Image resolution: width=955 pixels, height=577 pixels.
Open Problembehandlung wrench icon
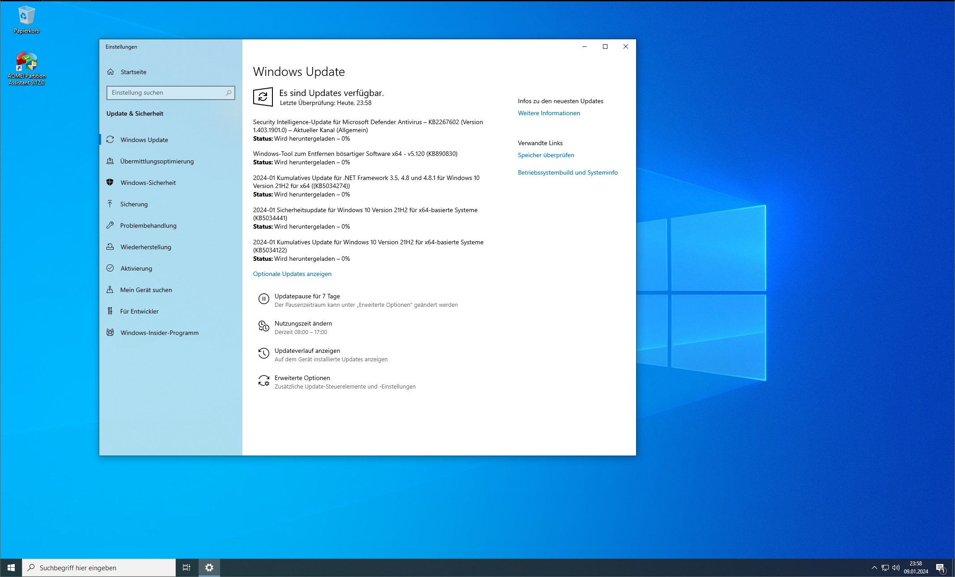coord(110,226)
